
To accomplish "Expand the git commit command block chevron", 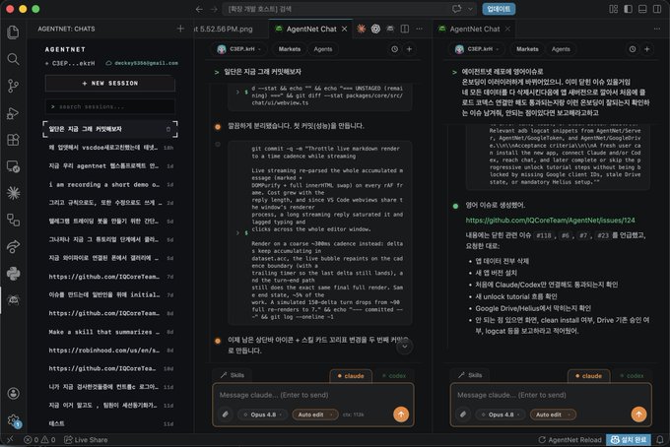I will tap(237, 233).
